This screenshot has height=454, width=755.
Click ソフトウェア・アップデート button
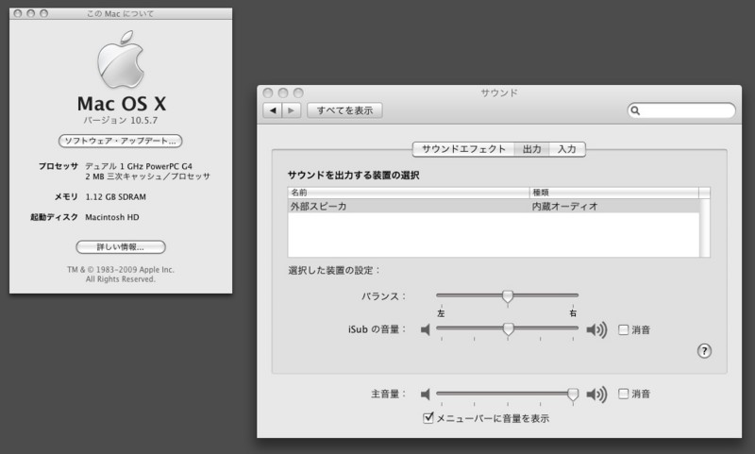[121, 141]
